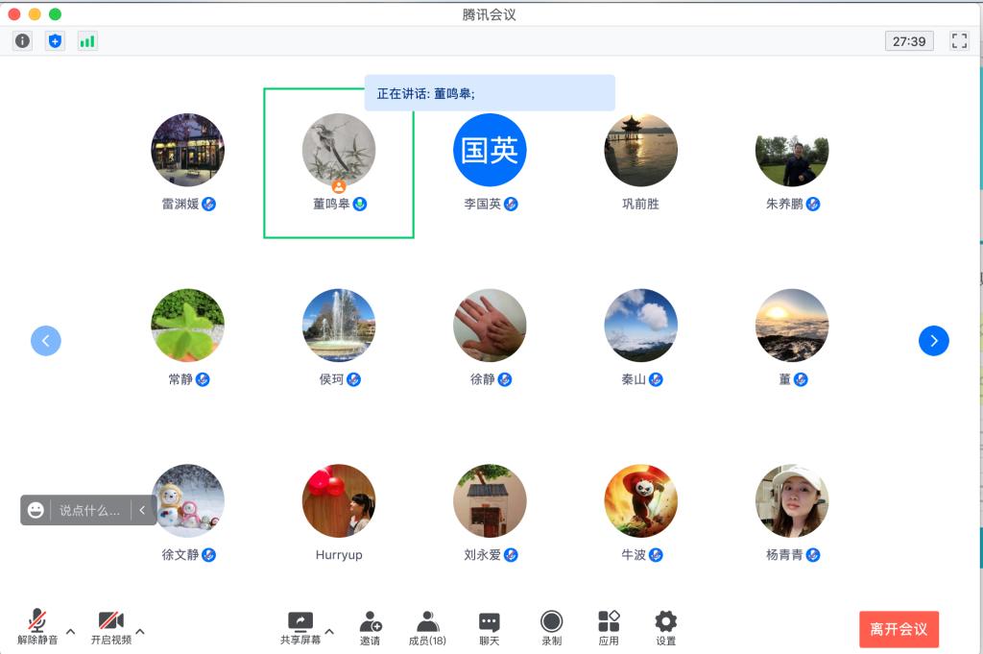Leave the meeting (离开会议)
The width and height of the screenshot is (983, 654).
tap(899, 629)
